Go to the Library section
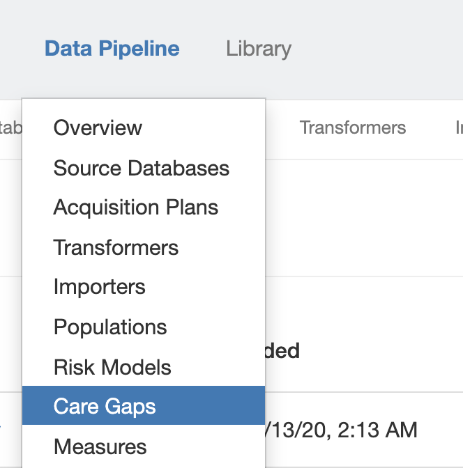The width and height of the screenshot is (463, 468). 258,49
